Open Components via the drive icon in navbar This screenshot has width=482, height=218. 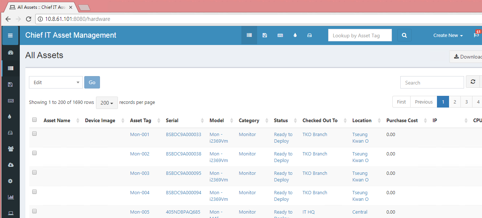click(309, 35)
